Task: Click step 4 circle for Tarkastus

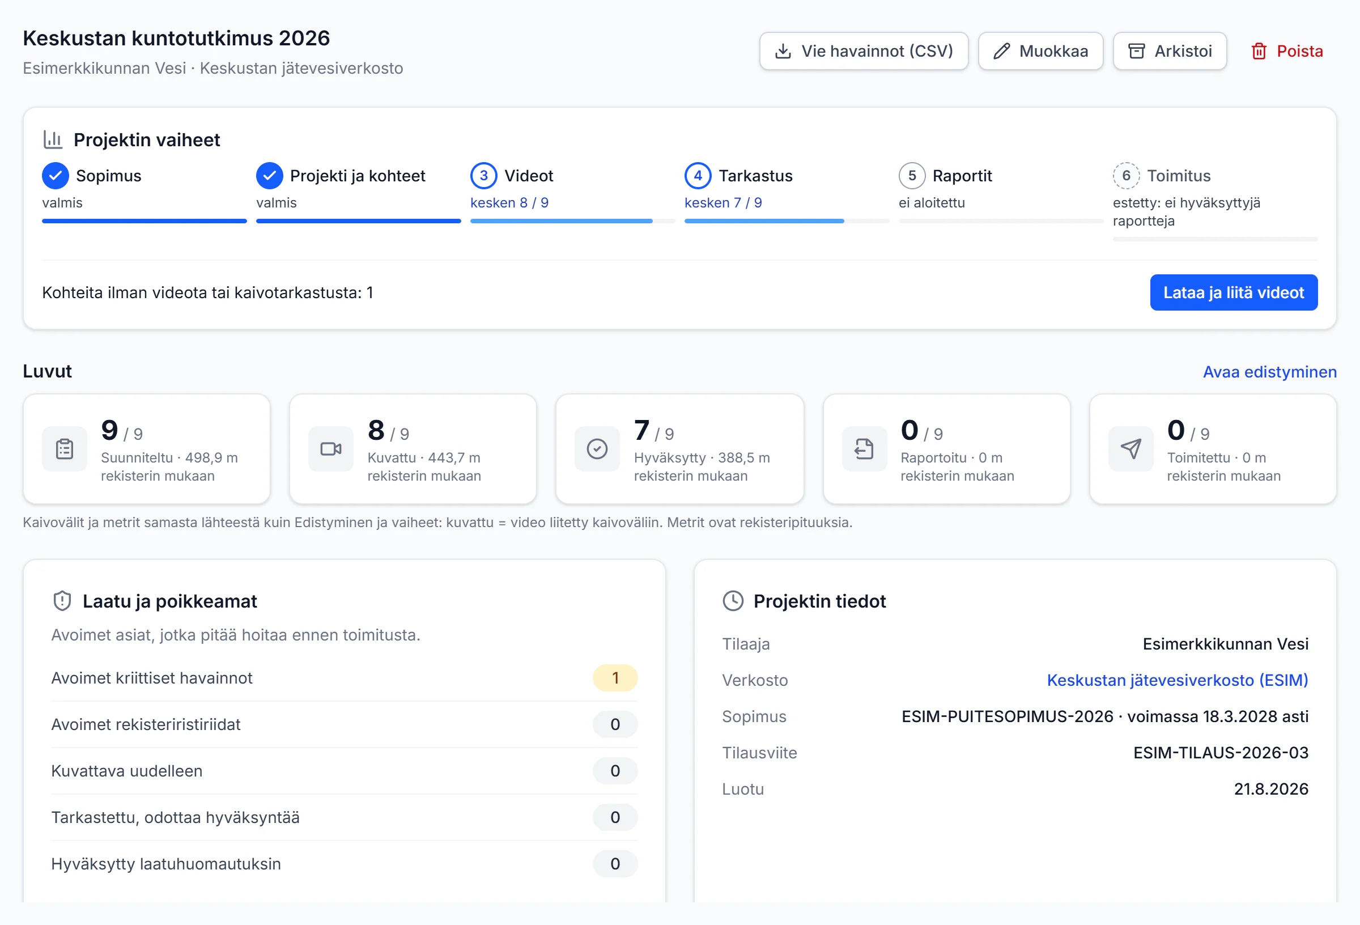Action: coord(698,176)
